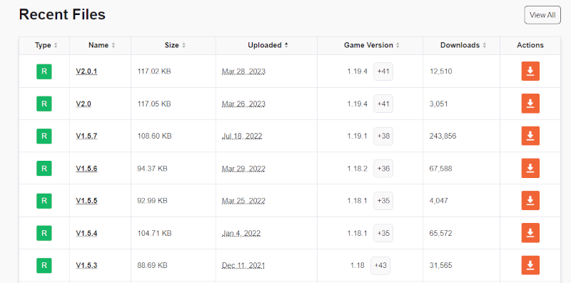
Task: Click the Mar 28, 2023 upload date
Action: pos(243,71)
